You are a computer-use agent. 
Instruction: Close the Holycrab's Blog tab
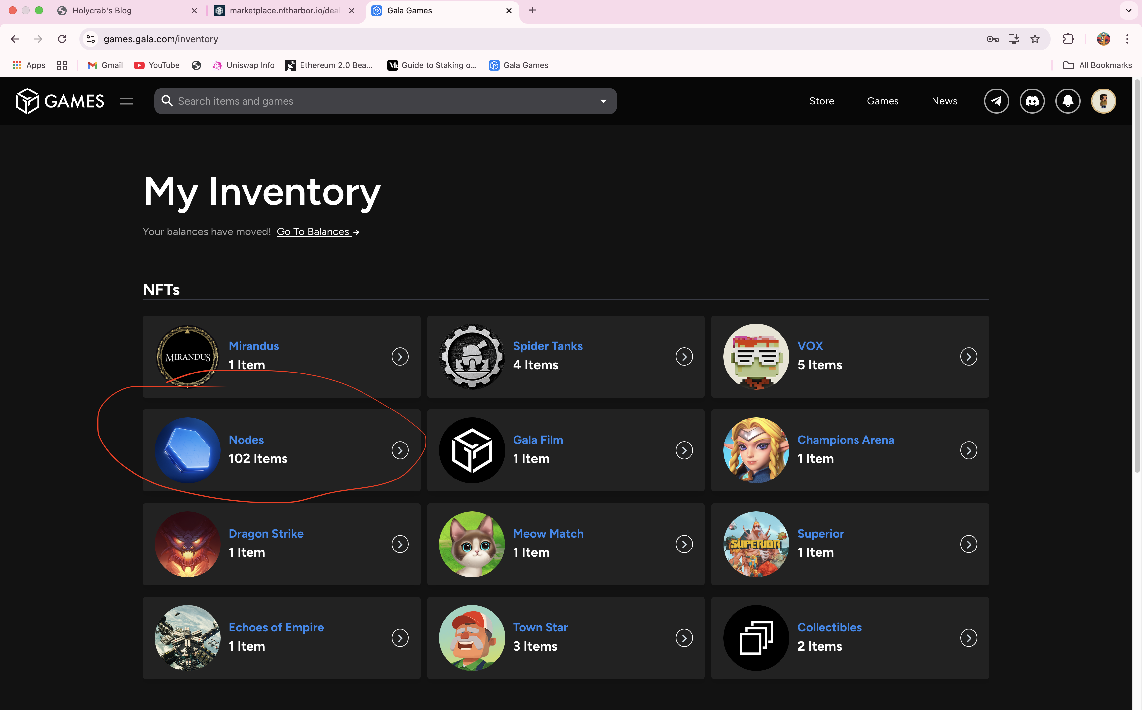click(194, 10)
